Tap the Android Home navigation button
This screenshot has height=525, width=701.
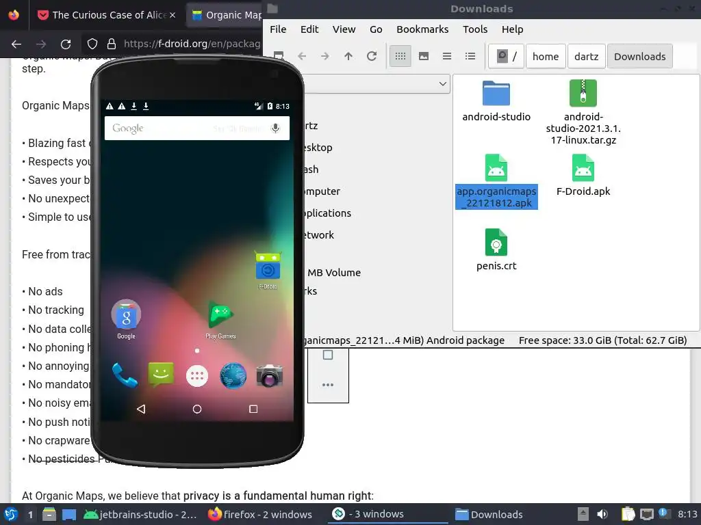197,409
